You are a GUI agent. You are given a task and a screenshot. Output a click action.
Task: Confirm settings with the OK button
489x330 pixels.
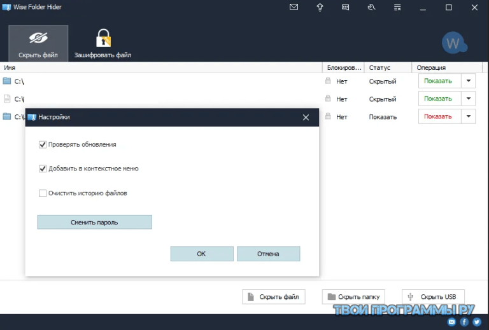(201, 254)
